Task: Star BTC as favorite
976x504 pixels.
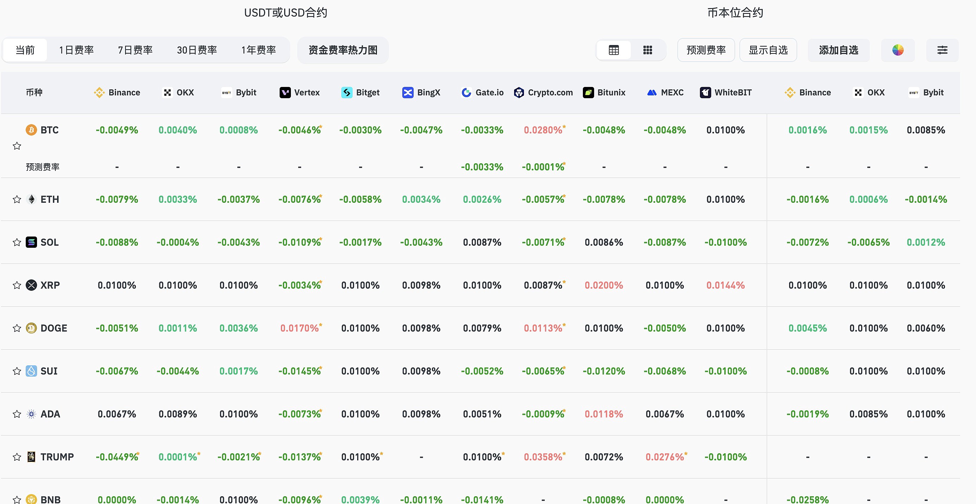Action: pyautogui.click(x=17, y=146)
